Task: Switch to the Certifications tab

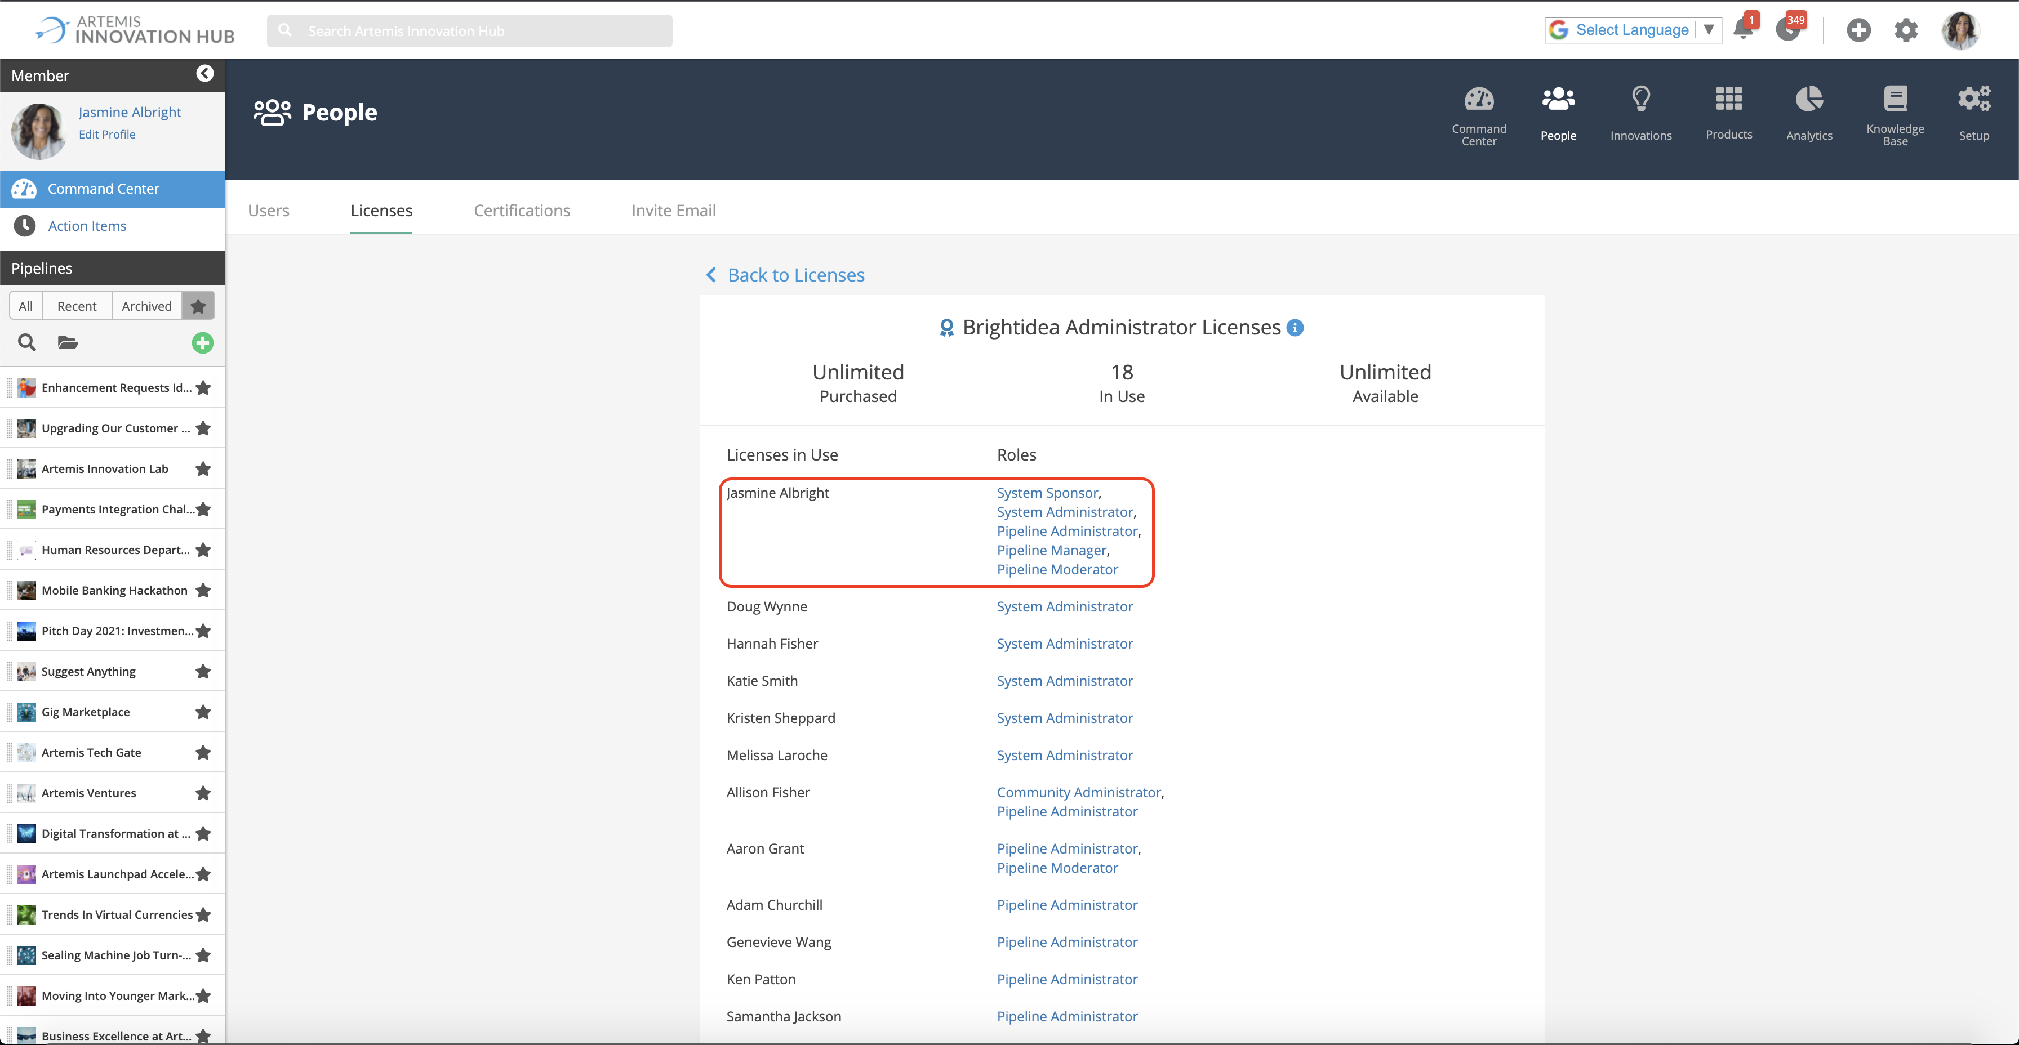Action: pyautogui.click(x=522, y=210)
